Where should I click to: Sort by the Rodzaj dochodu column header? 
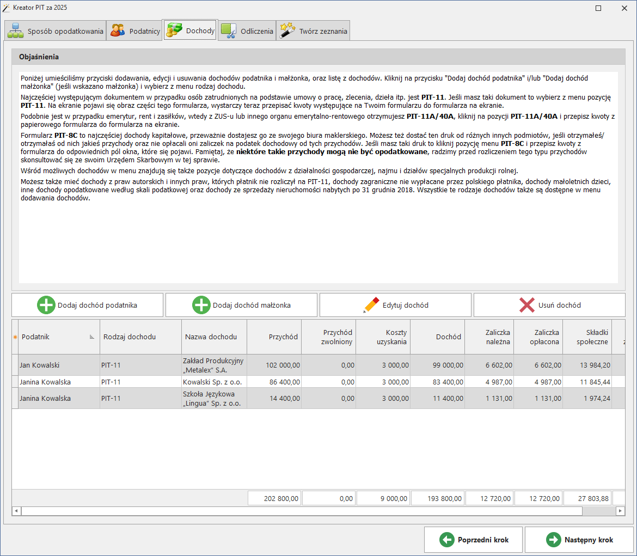(x=140, y=337)
